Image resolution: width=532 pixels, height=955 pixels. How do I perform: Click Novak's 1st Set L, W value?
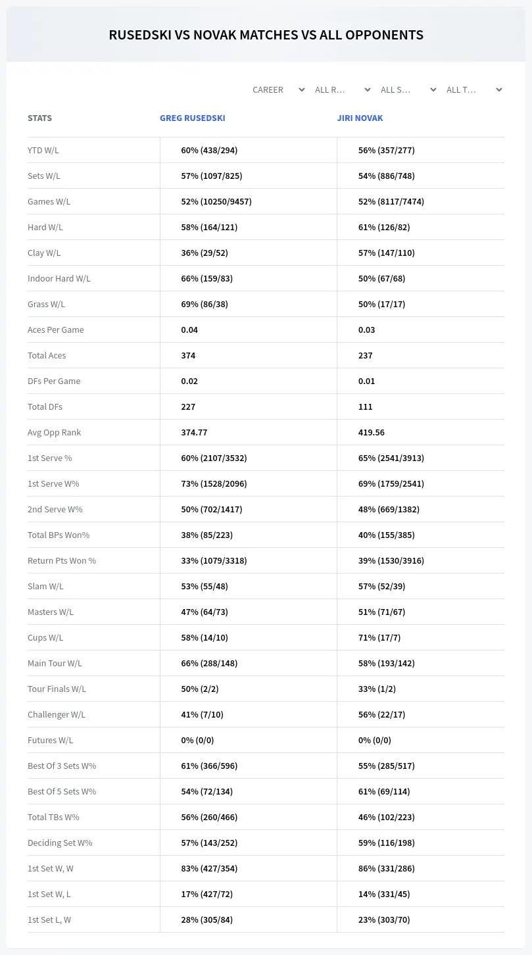point(384,919)
